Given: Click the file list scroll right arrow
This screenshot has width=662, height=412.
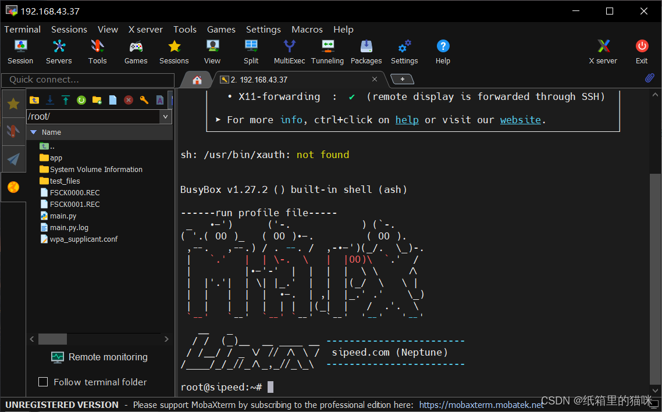Looking at the screenshot, I should (166, 339).
